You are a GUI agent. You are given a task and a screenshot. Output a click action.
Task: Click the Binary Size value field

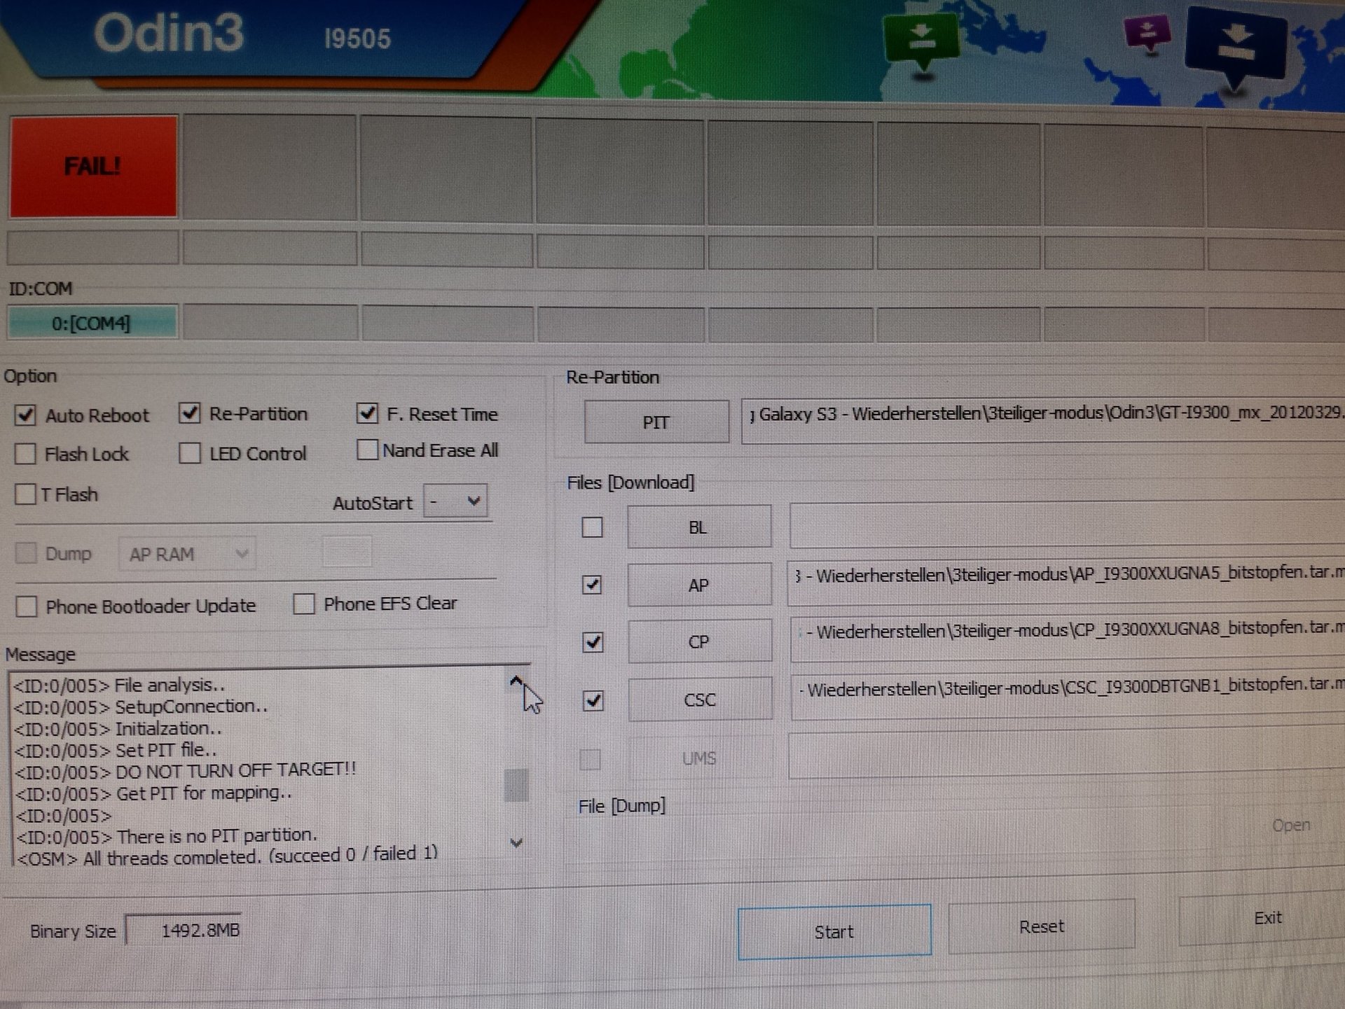pos(184,931)
